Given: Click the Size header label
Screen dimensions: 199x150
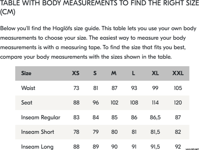Looking at the screenshot, I should tap(26, 73).
